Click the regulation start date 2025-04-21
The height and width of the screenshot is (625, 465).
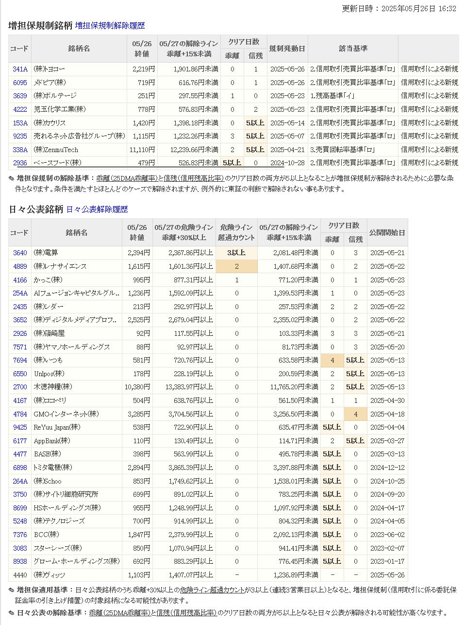287,150
